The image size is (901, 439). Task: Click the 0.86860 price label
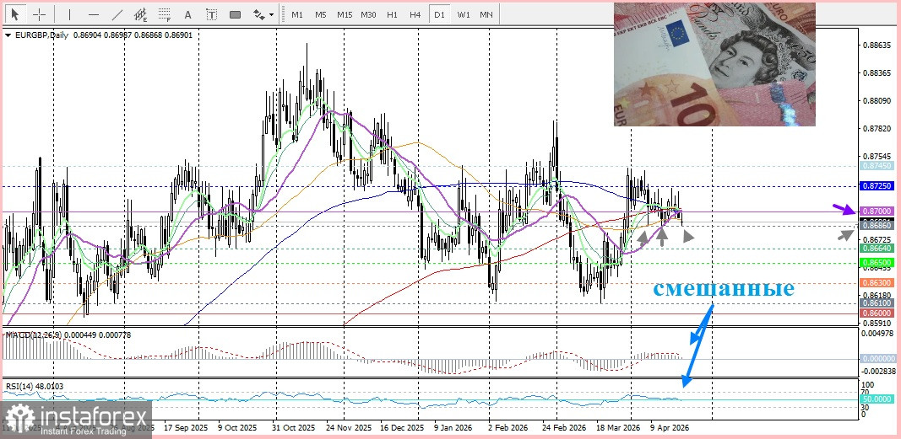point(877,226)
